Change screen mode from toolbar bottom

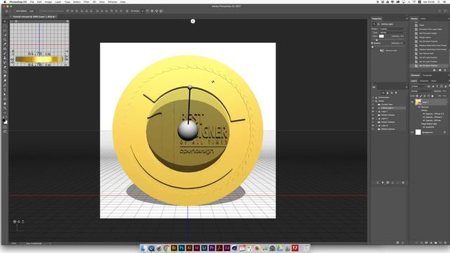point(5,131)
